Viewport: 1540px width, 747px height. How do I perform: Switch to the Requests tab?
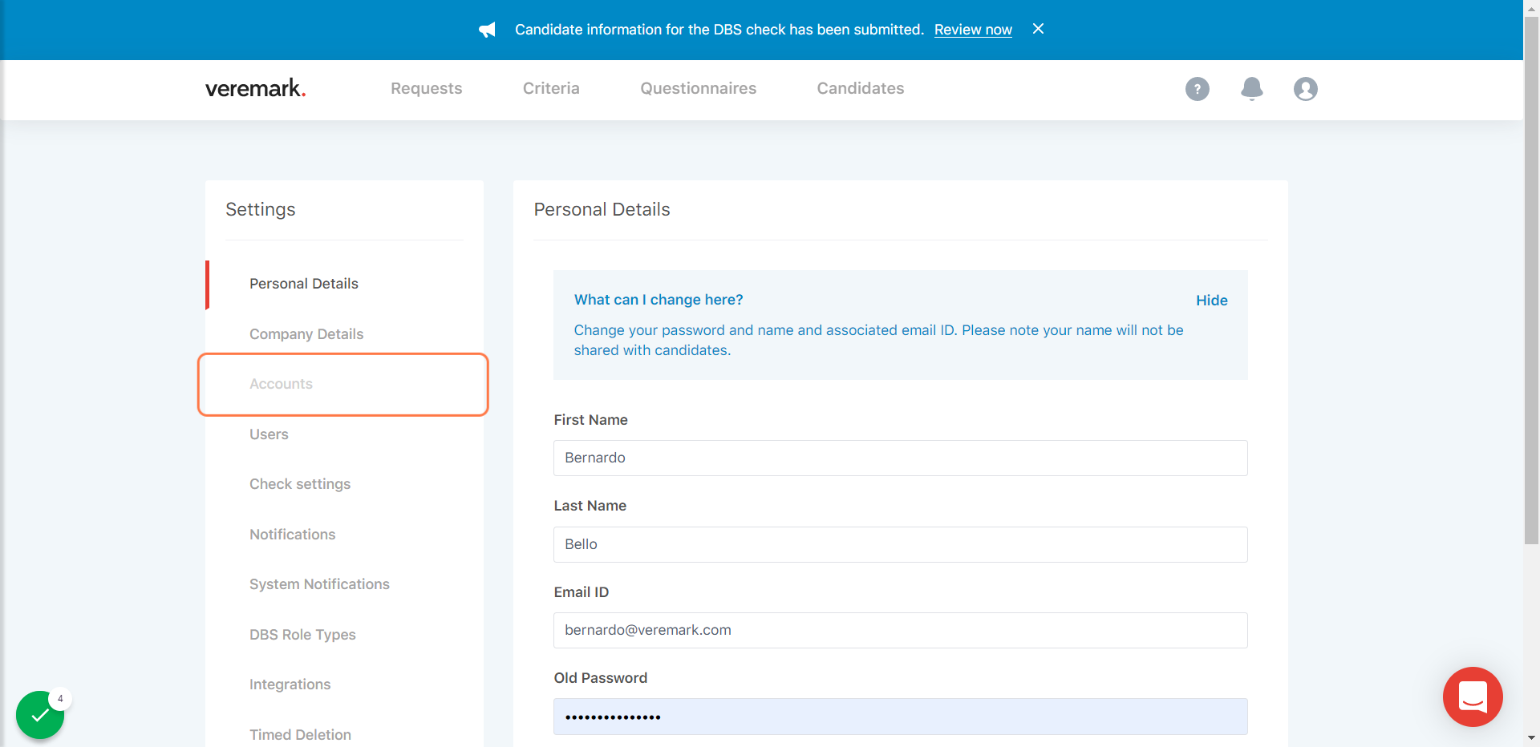click(426, 88)
